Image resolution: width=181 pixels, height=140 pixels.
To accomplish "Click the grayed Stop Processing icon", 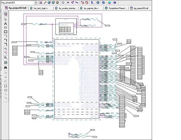I will click(x=63, y=3).
